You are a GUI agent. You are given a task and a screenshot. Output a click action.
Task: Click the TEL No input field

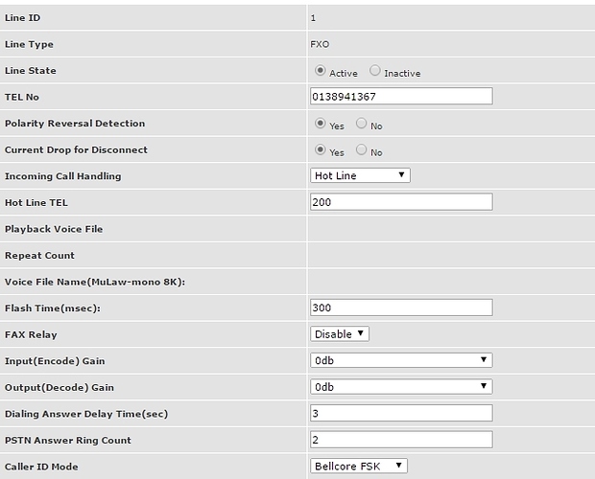click(401, 97)
